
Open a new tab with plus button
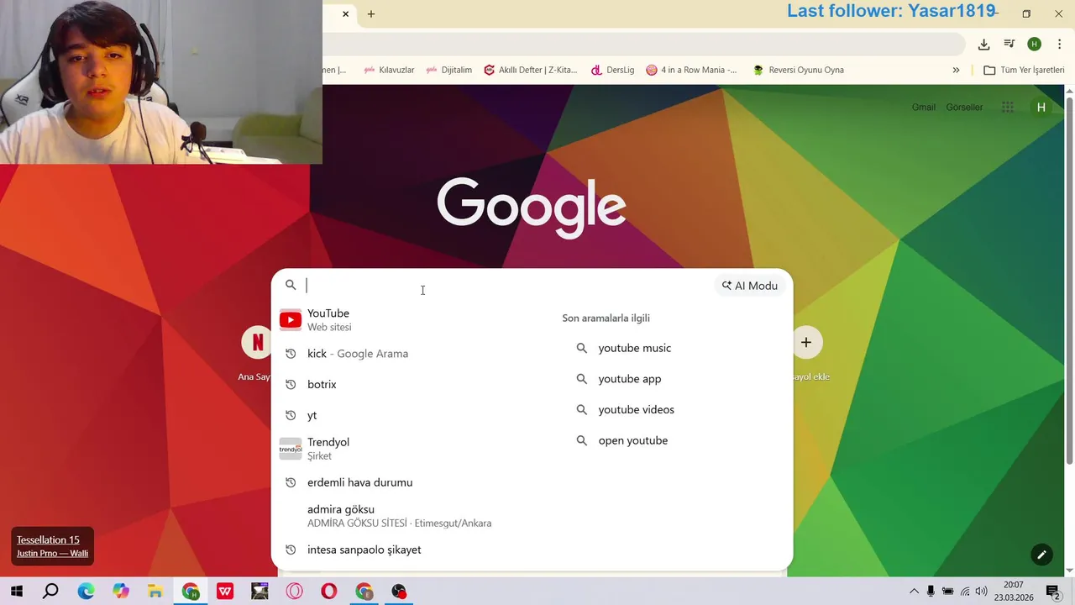click(371, 13)
